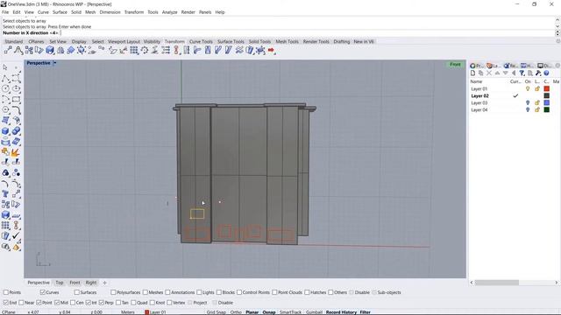Select the Rectangle tool in left sidebar
This screenshot has height=315, width=561.
point(16,99)
